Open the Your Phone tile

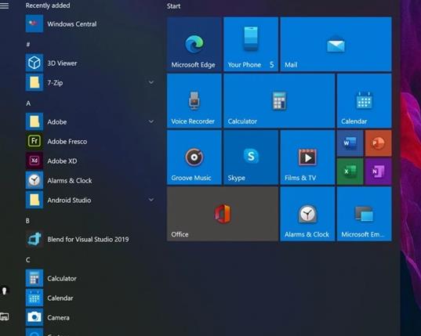point(251,44)
